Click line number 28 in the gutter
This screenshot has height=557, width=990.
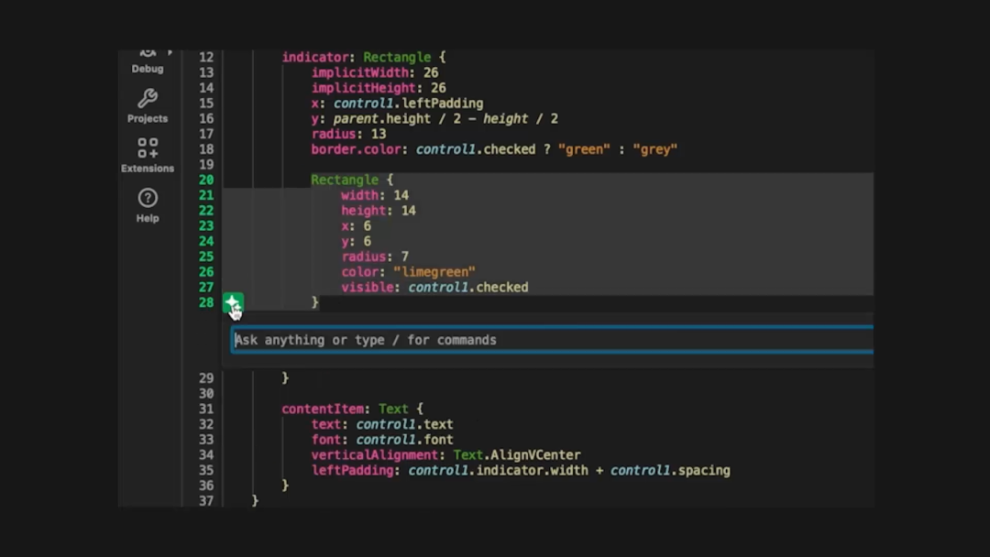206,302
